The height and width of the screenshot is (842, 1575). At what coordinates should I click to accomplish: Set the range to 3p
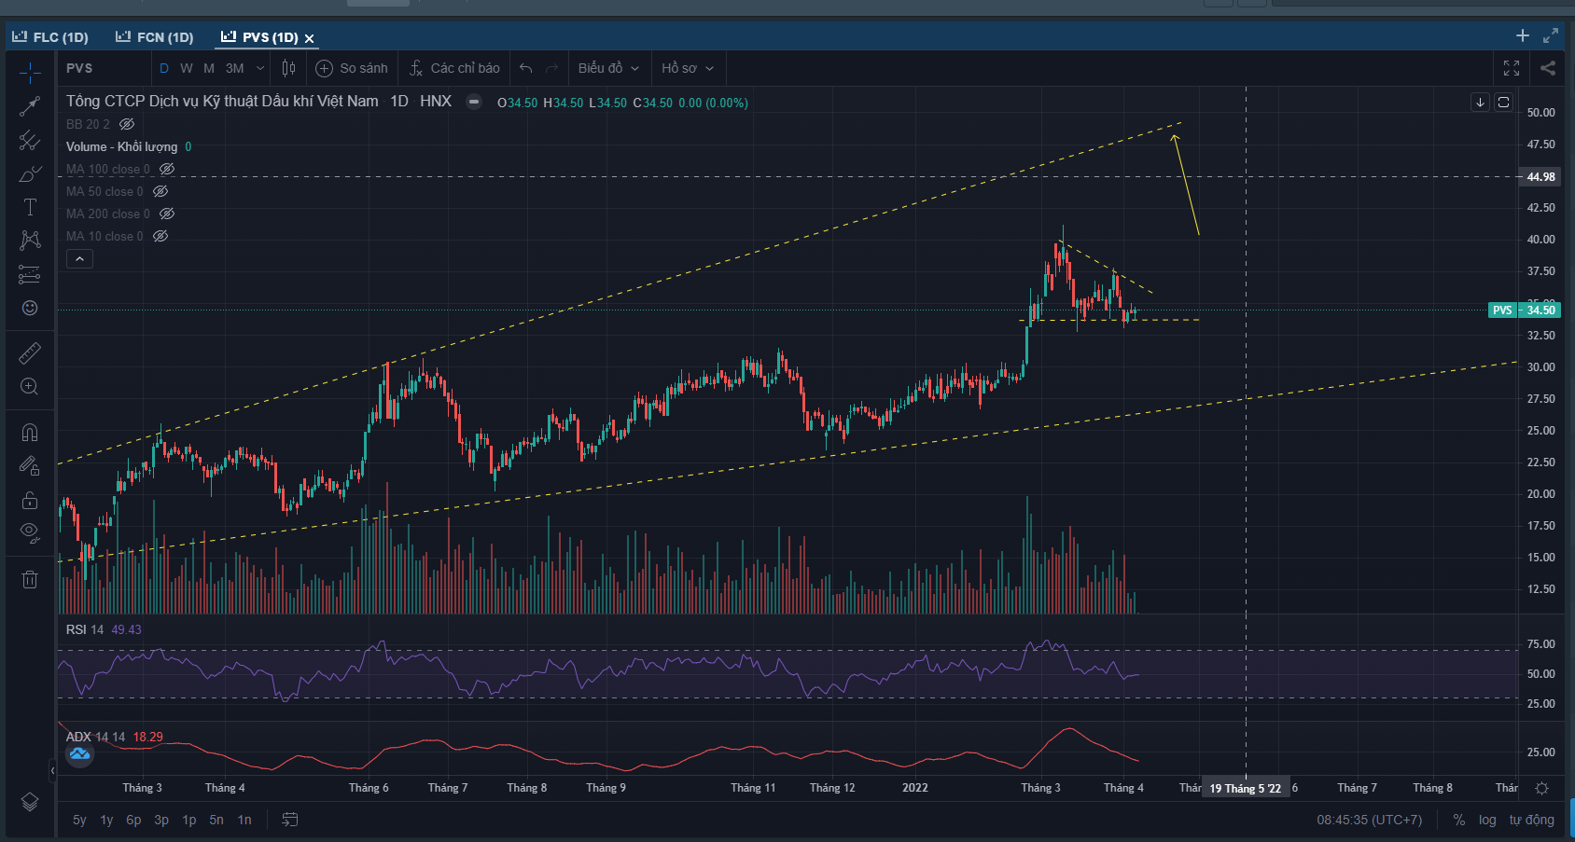coord(161,820)
